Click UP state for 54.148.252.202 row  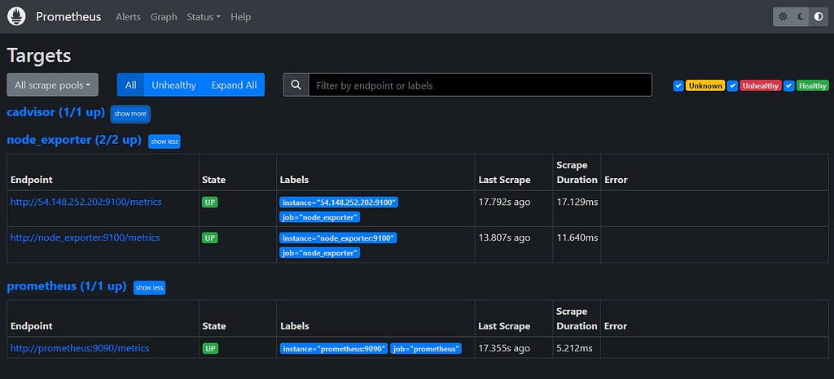(210, 203)
